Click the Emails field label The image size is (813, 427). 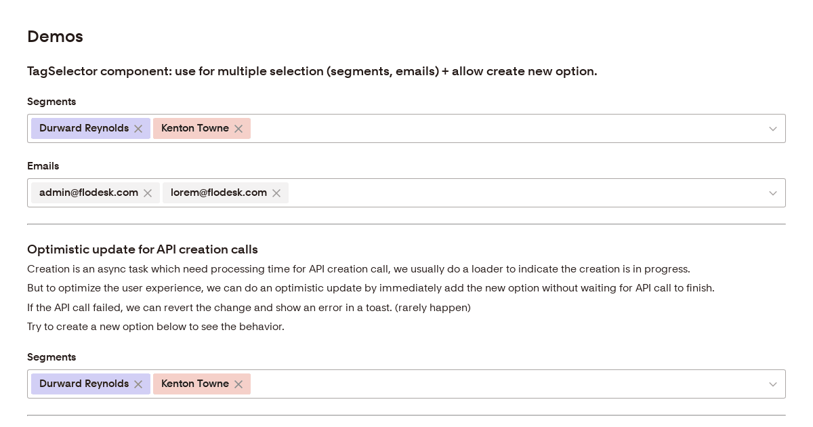click(43, 166)
